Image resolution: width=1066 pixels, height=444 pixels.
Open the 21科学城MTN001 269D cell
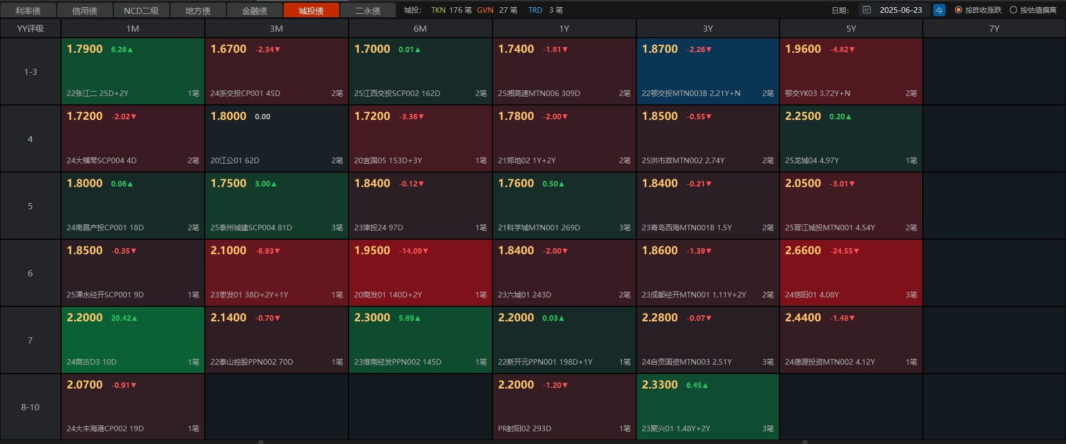(564, 206)
